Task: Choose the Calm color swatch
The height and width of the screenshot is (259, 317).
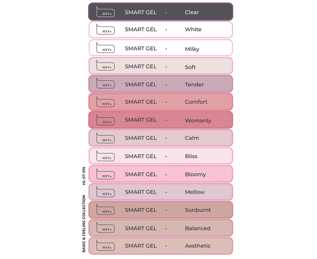Action: [161, 138]
